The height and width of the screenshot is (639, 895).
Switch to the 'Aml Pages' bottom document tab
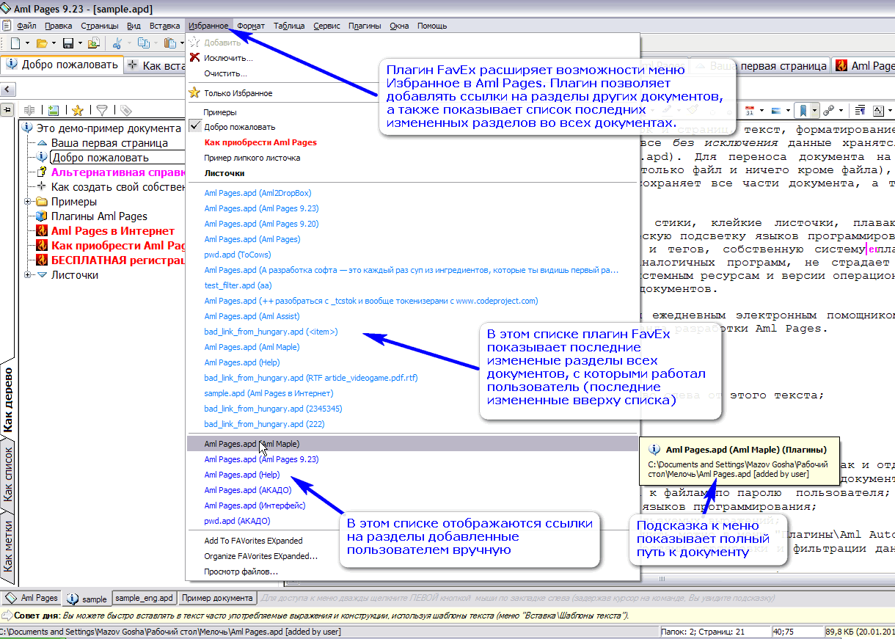click(32, 598)
